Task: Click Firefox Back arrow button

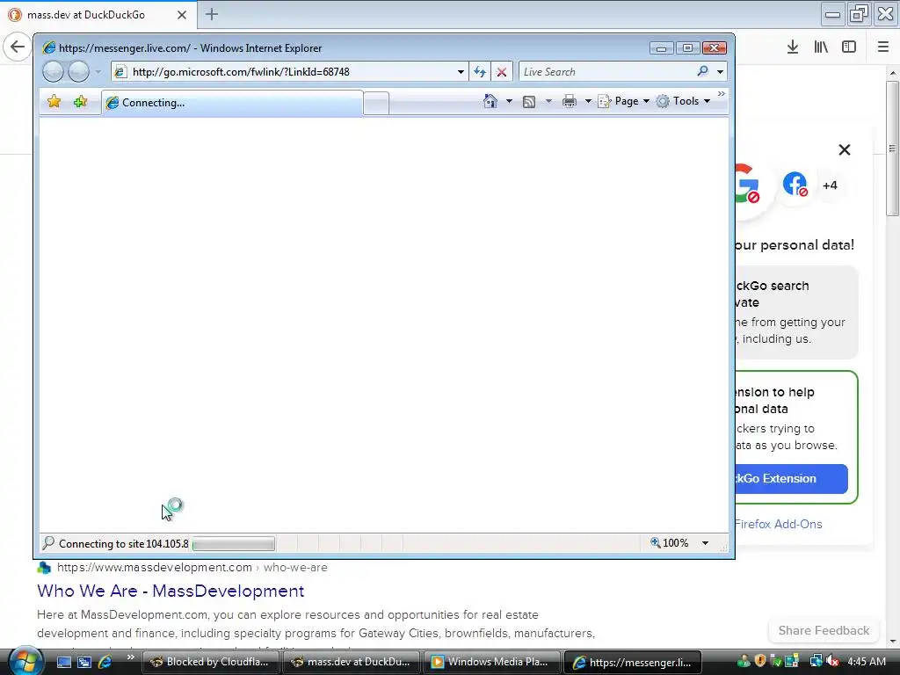Action: pyautogui.click(x=18, y=47)
